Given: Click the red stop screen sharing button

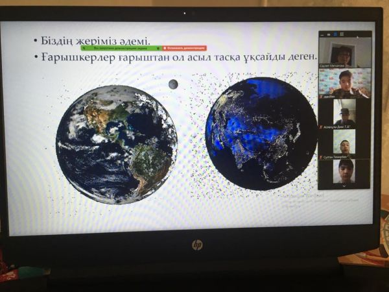Looking at the screenshot, I should coord(185,47).
